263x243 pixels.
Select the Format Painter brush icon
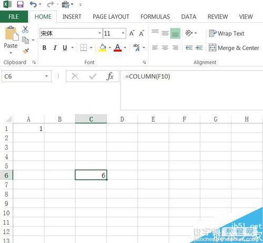[26, 51]
